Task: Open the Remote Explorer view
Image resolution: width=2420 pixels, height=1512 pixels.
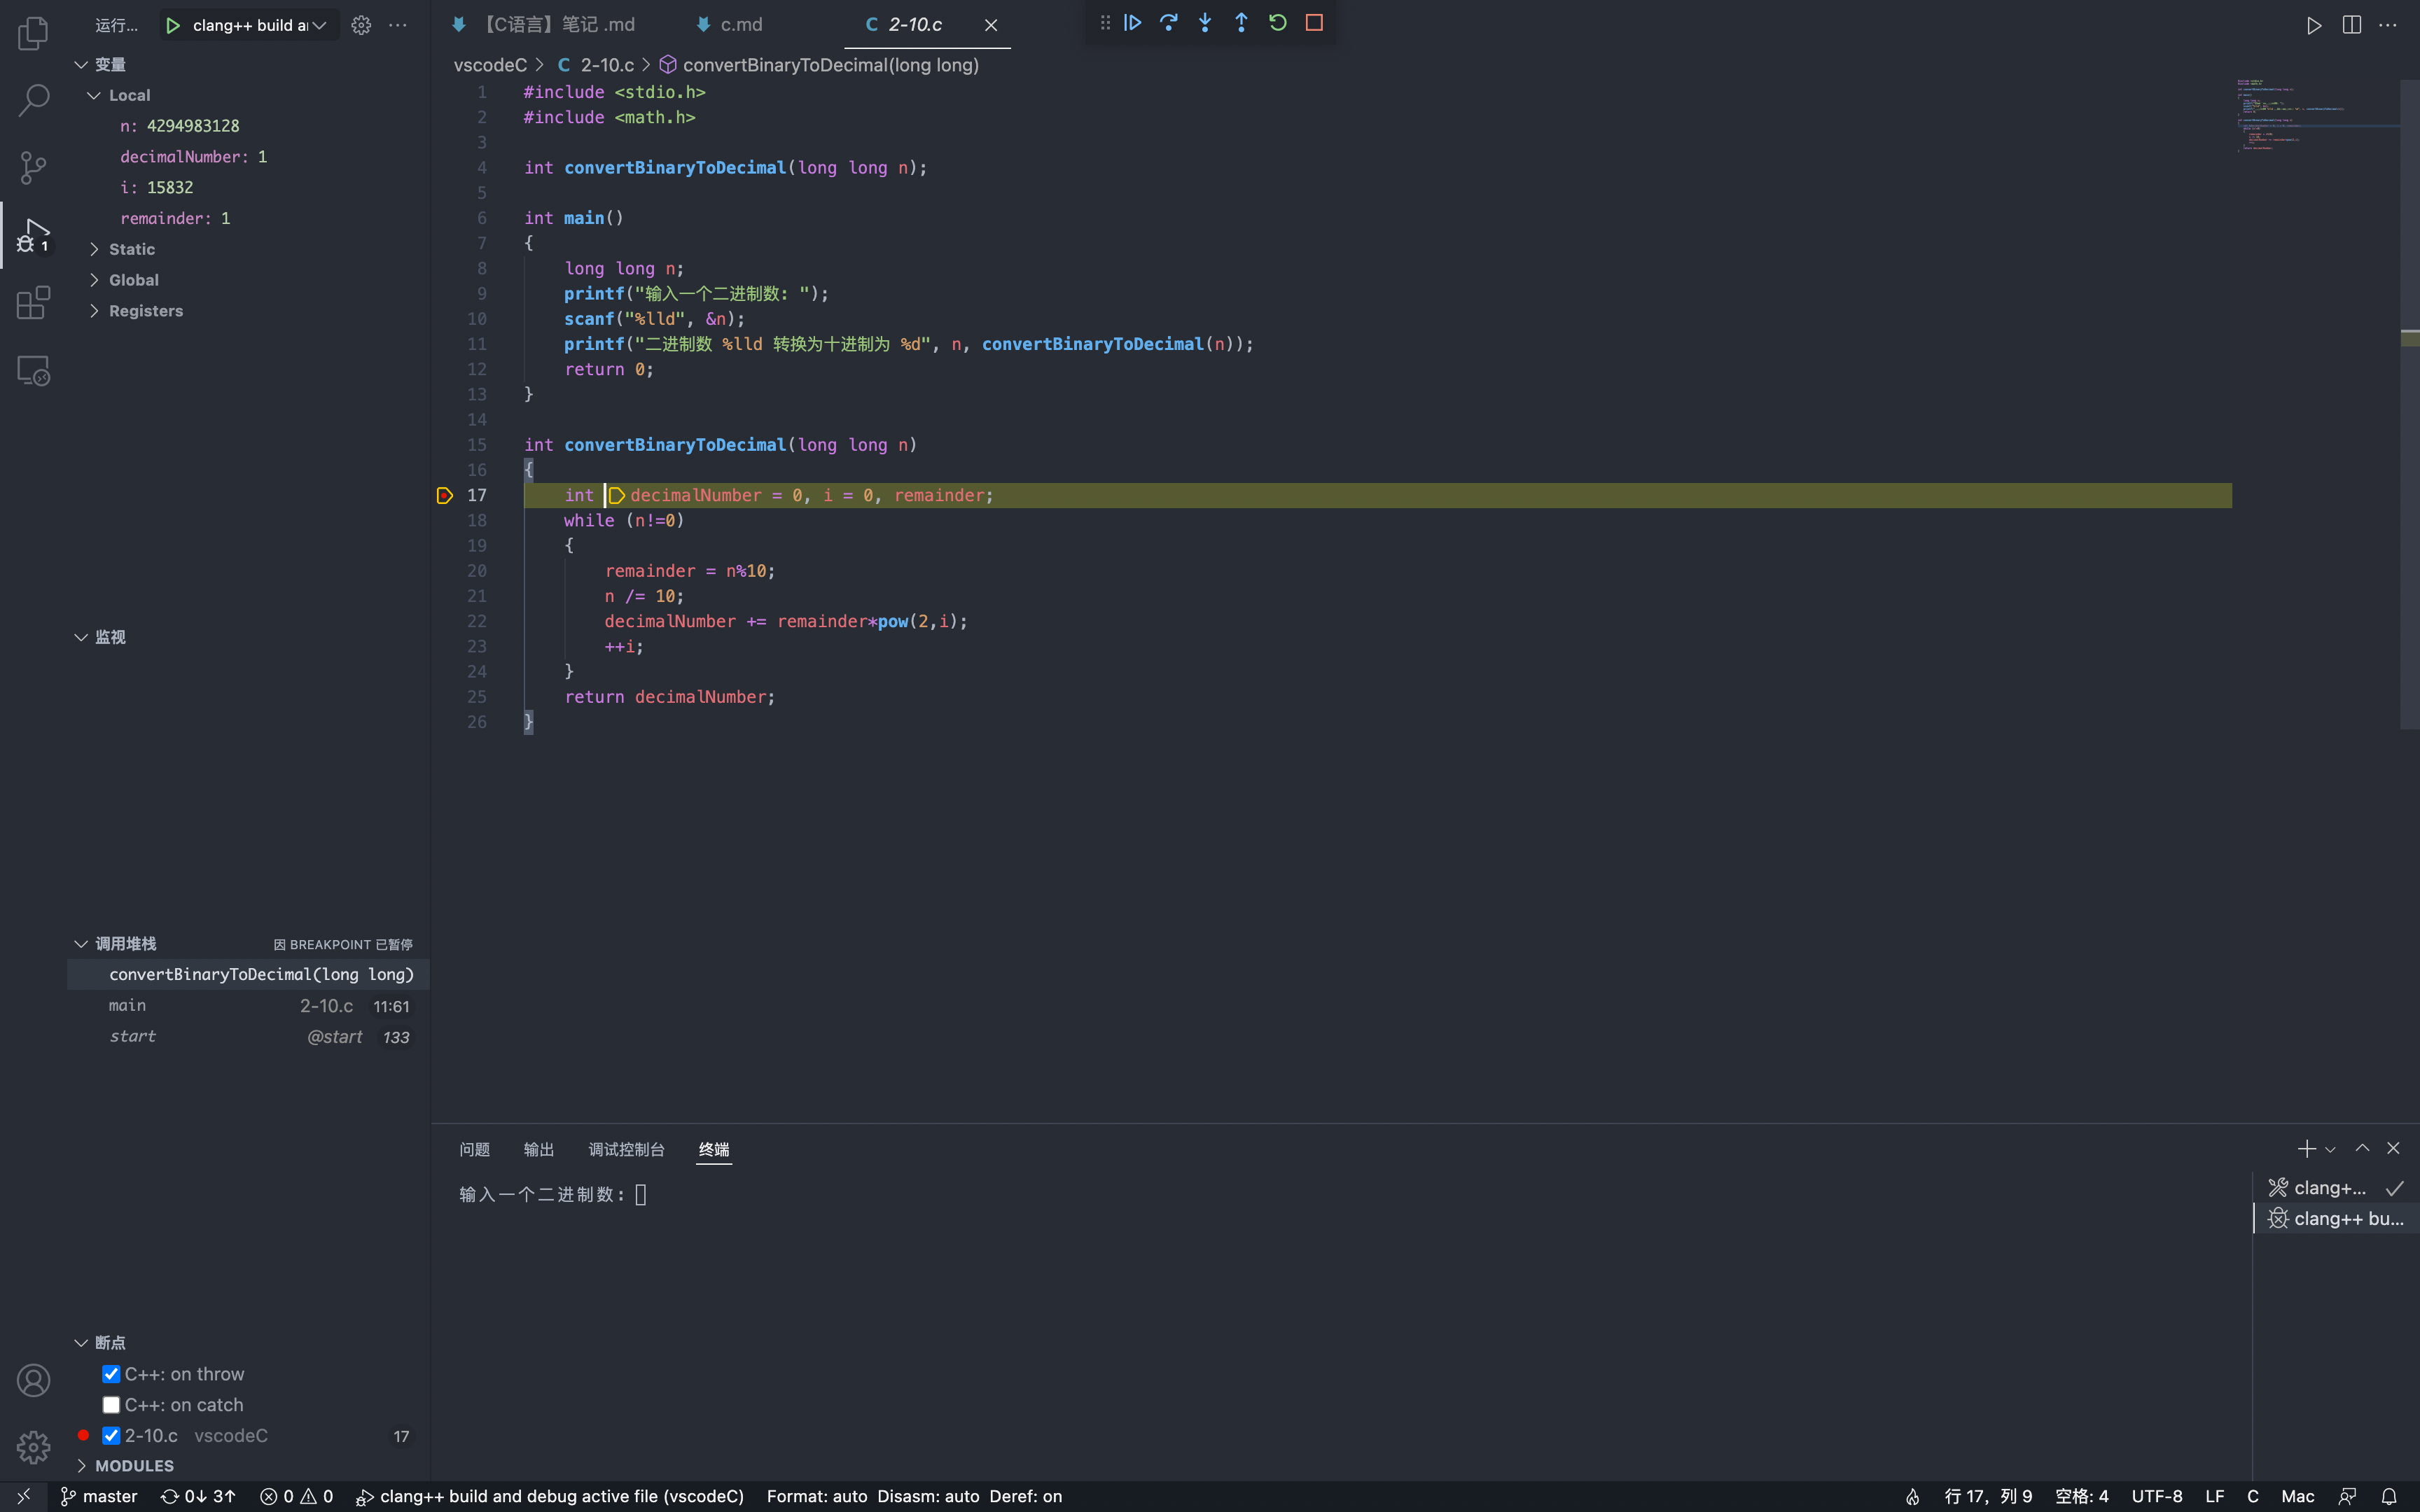Action: (x=33, y=371)
